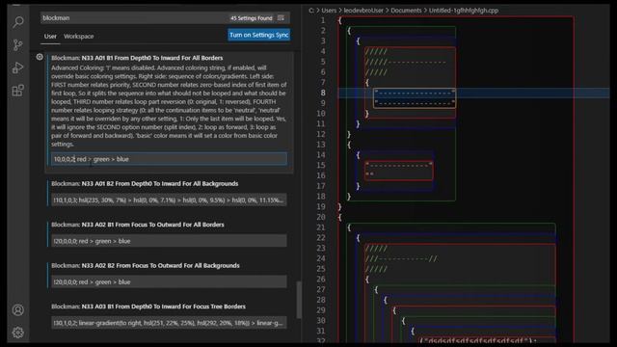The width and height of the screenshot is (617, 347).
Task: Place cursor on the '/////-------------' comment line 5
Action: coord(405,62)
